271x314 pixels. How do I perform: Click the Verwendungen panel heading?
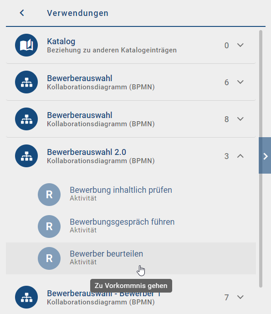[78, 13]
